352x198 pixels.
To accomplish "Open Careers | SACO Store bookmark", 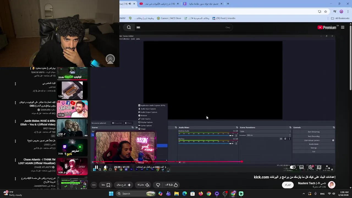I will click(169, 18).
